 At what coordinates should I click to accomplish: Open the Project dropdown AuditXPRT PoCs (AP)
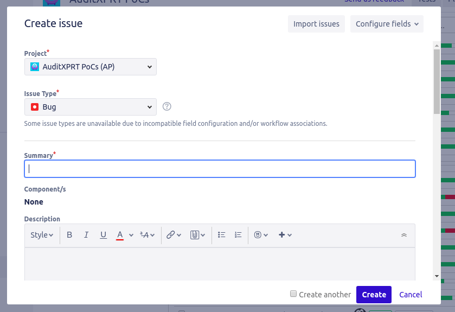click(91, 67)
